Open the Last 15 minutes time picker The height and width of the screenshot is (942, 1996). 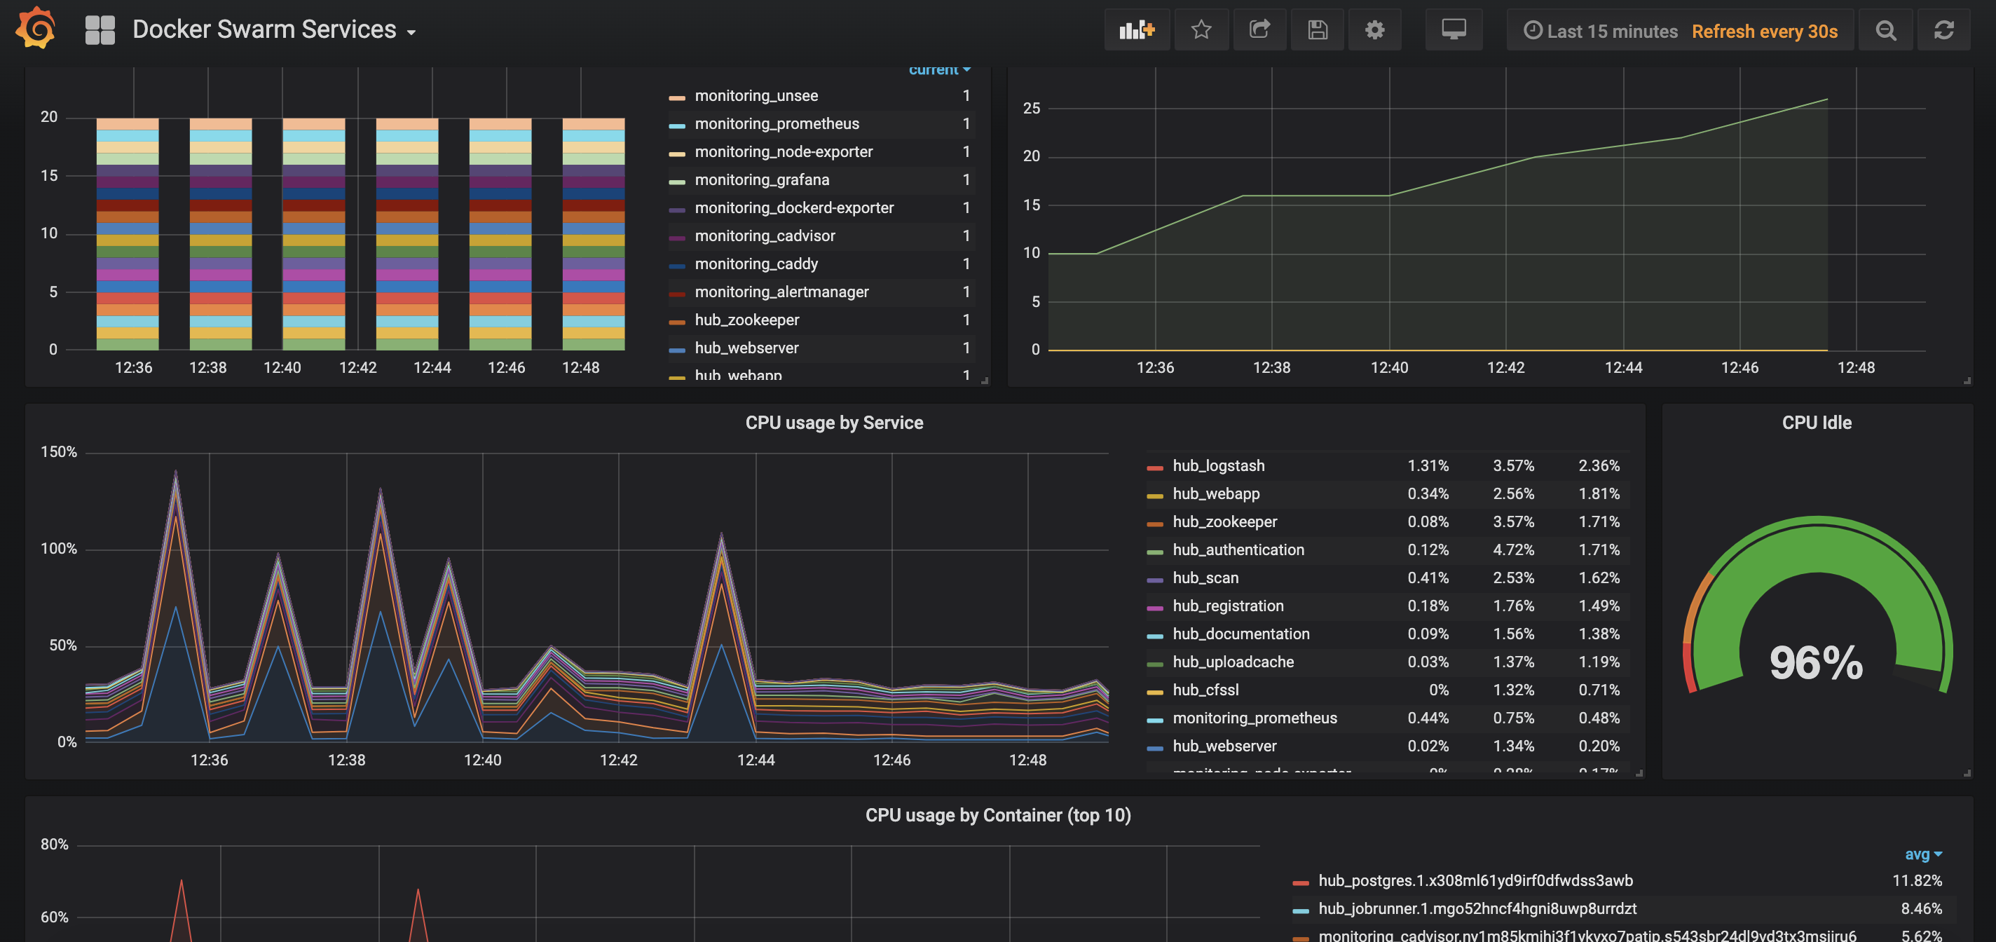(1611, 31)
